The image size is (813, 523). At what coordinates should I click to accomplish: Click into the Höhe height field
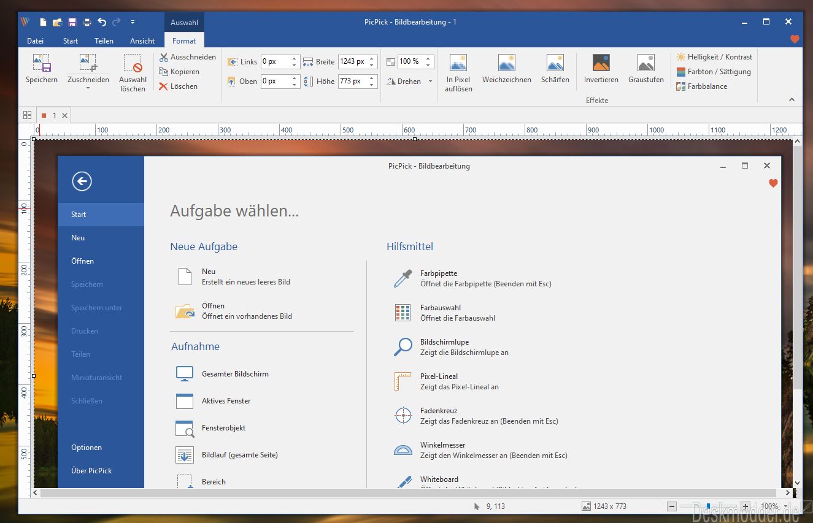(x=352, y=81)
